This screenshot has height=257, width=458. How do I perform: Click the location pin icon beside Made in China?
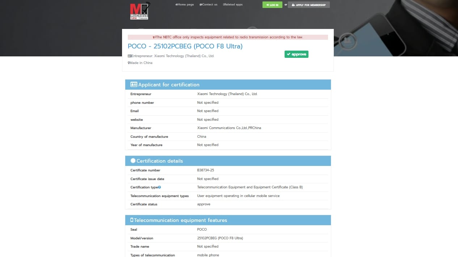(x=129, y=63)
